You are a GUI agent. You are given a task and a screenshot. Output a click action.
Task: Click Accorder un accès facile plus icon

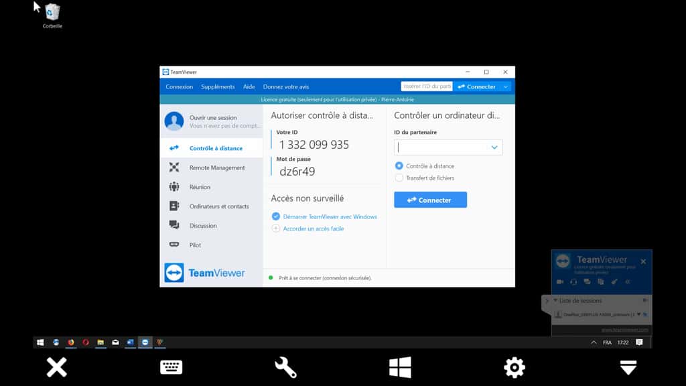click(275, 229)
